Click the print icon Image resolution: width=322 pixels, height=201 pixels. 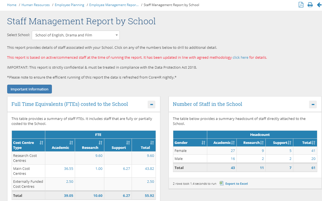coord(310,5)
